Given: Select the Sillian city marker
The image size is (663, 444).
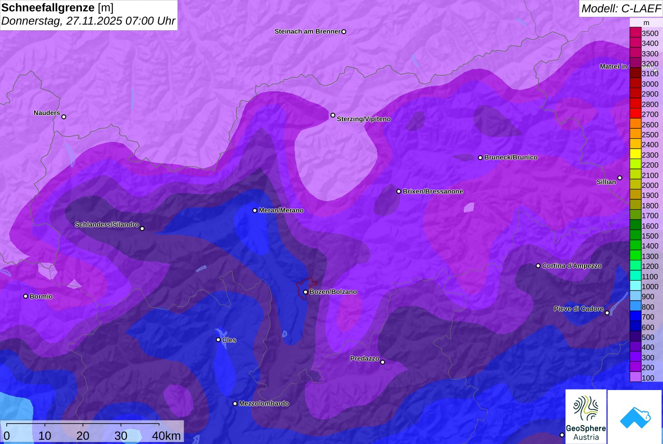Looking at the screenshot, I should click(620, 178).
